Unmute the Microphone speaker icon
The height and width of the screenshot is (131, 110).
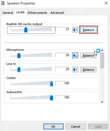tap(75, 56)
